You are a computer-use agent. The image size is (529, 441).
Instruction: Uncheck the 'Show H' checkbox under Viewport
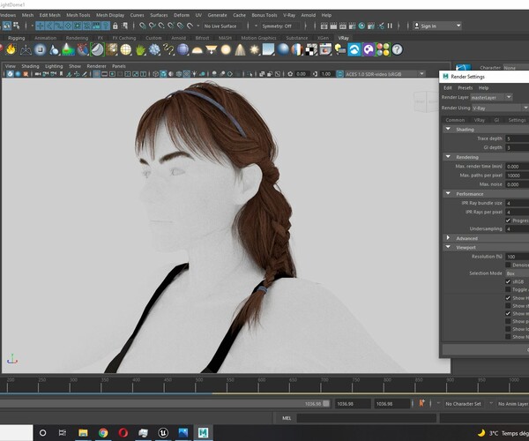point(508,298)
